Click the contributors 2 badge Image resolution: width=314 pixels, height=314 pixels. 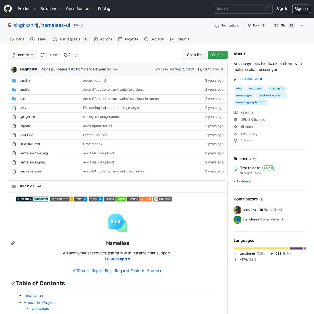[x=62, y=199]
